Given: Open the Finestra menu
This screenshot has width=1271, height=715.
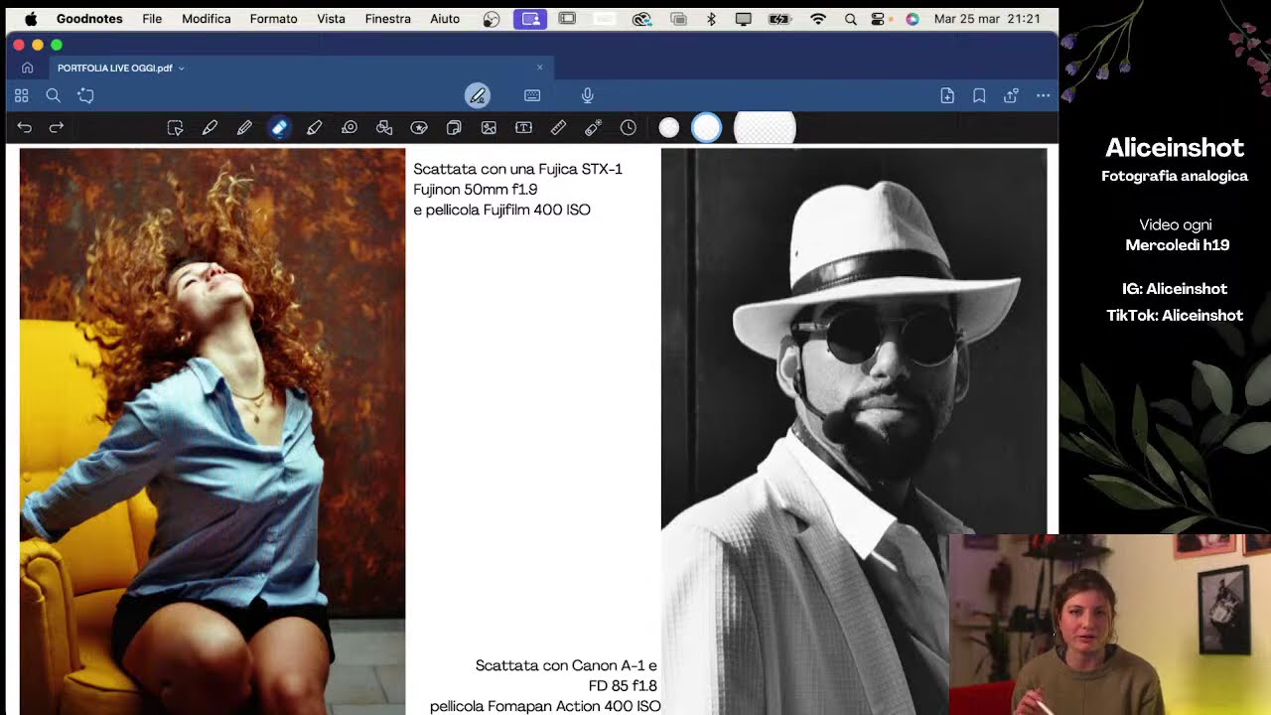Looking at the screenshot, I should (x=387, y=19).
